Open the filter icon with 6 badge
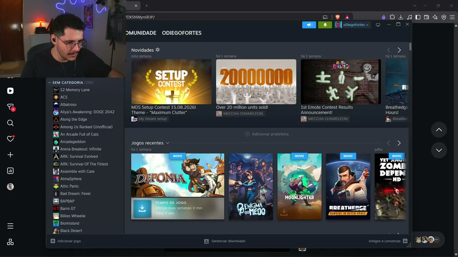 (x=10, y=107)
